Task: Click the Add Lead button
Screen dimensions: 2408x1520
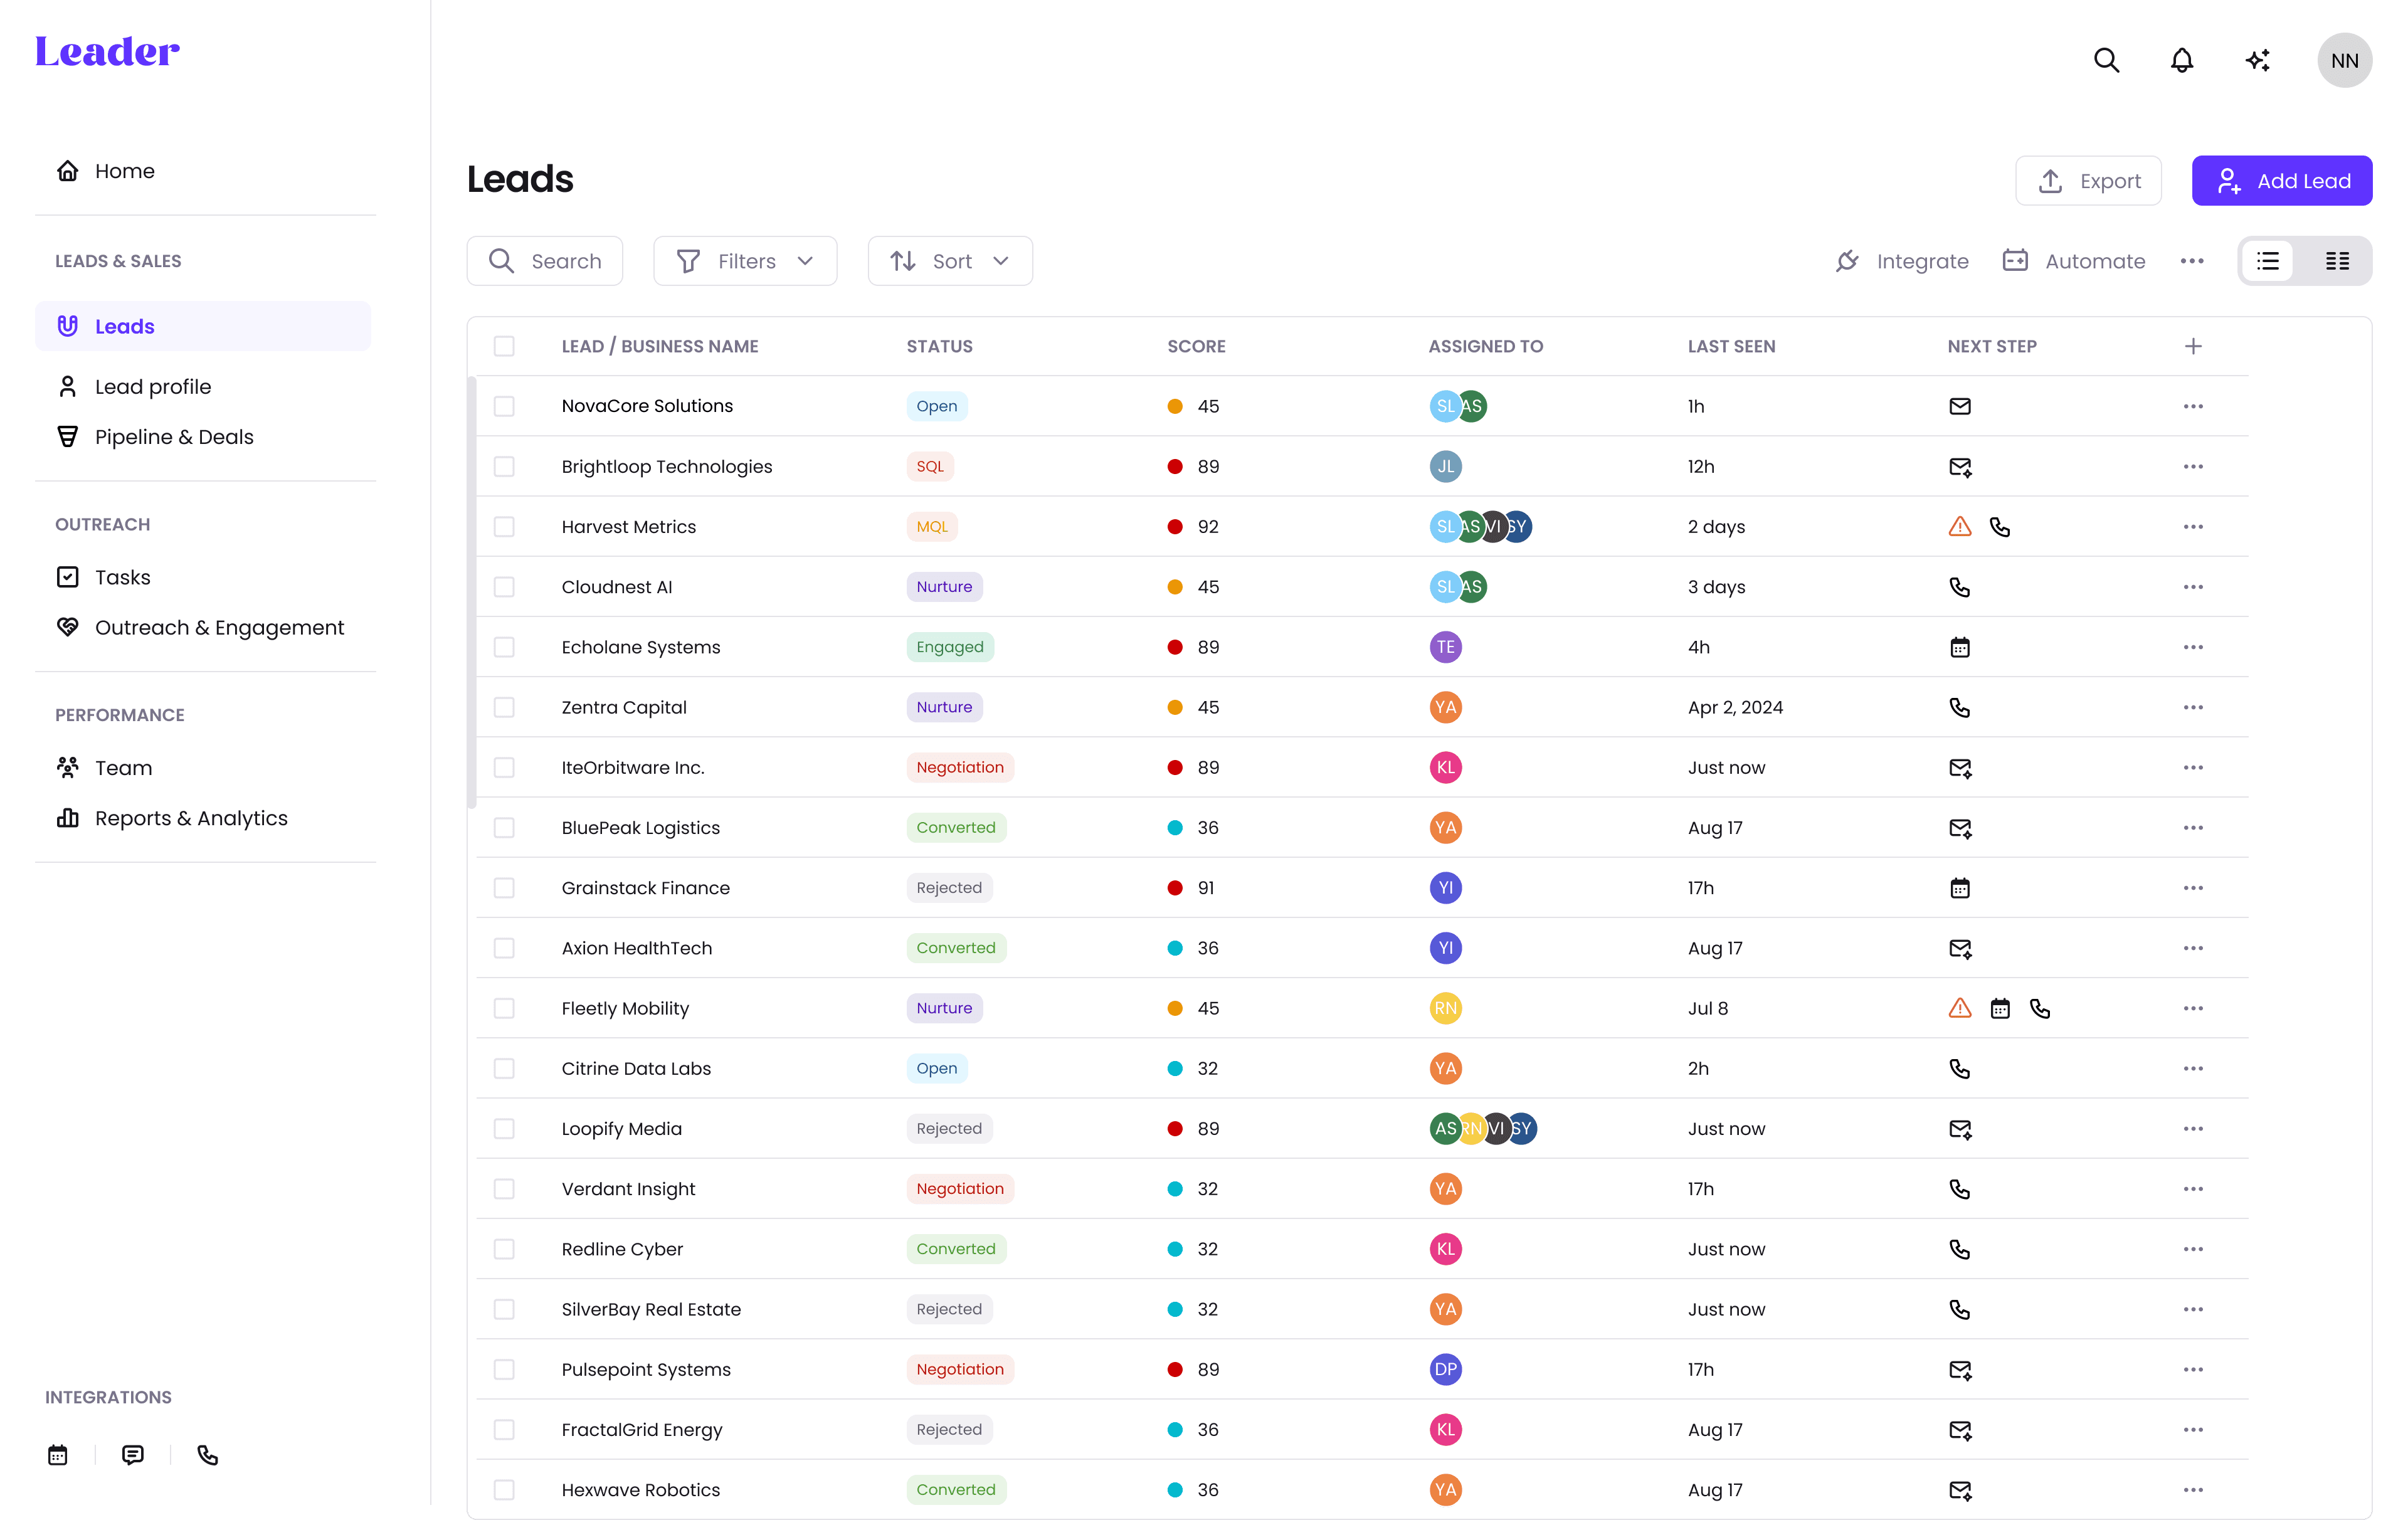Action: 2281,181
